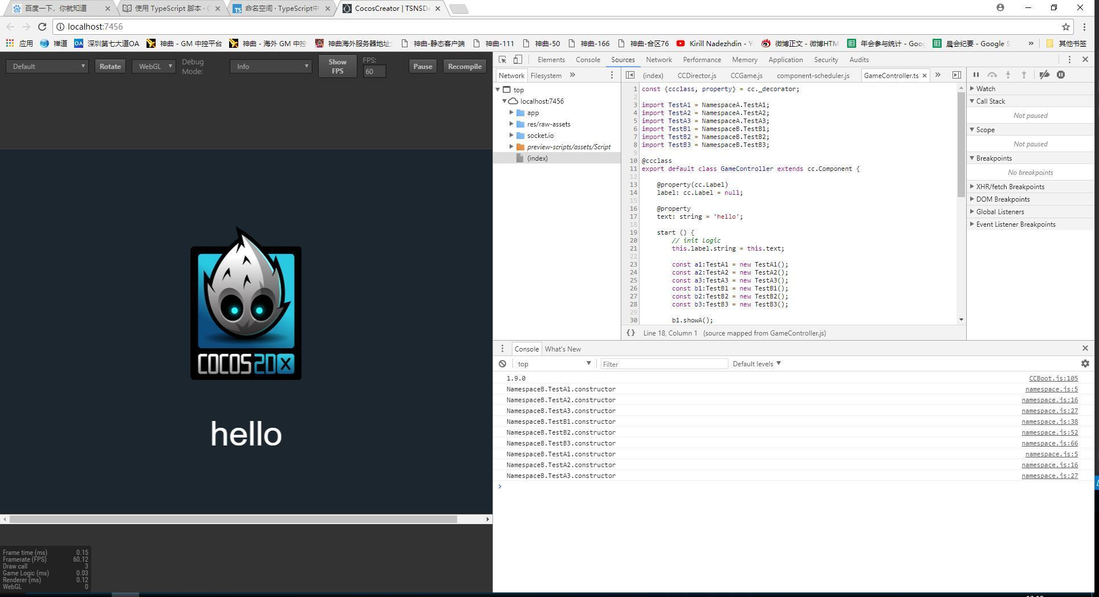The image size is (1099, 597).
Task: Close the console drawer
Action: click(x=1085, y=349)
